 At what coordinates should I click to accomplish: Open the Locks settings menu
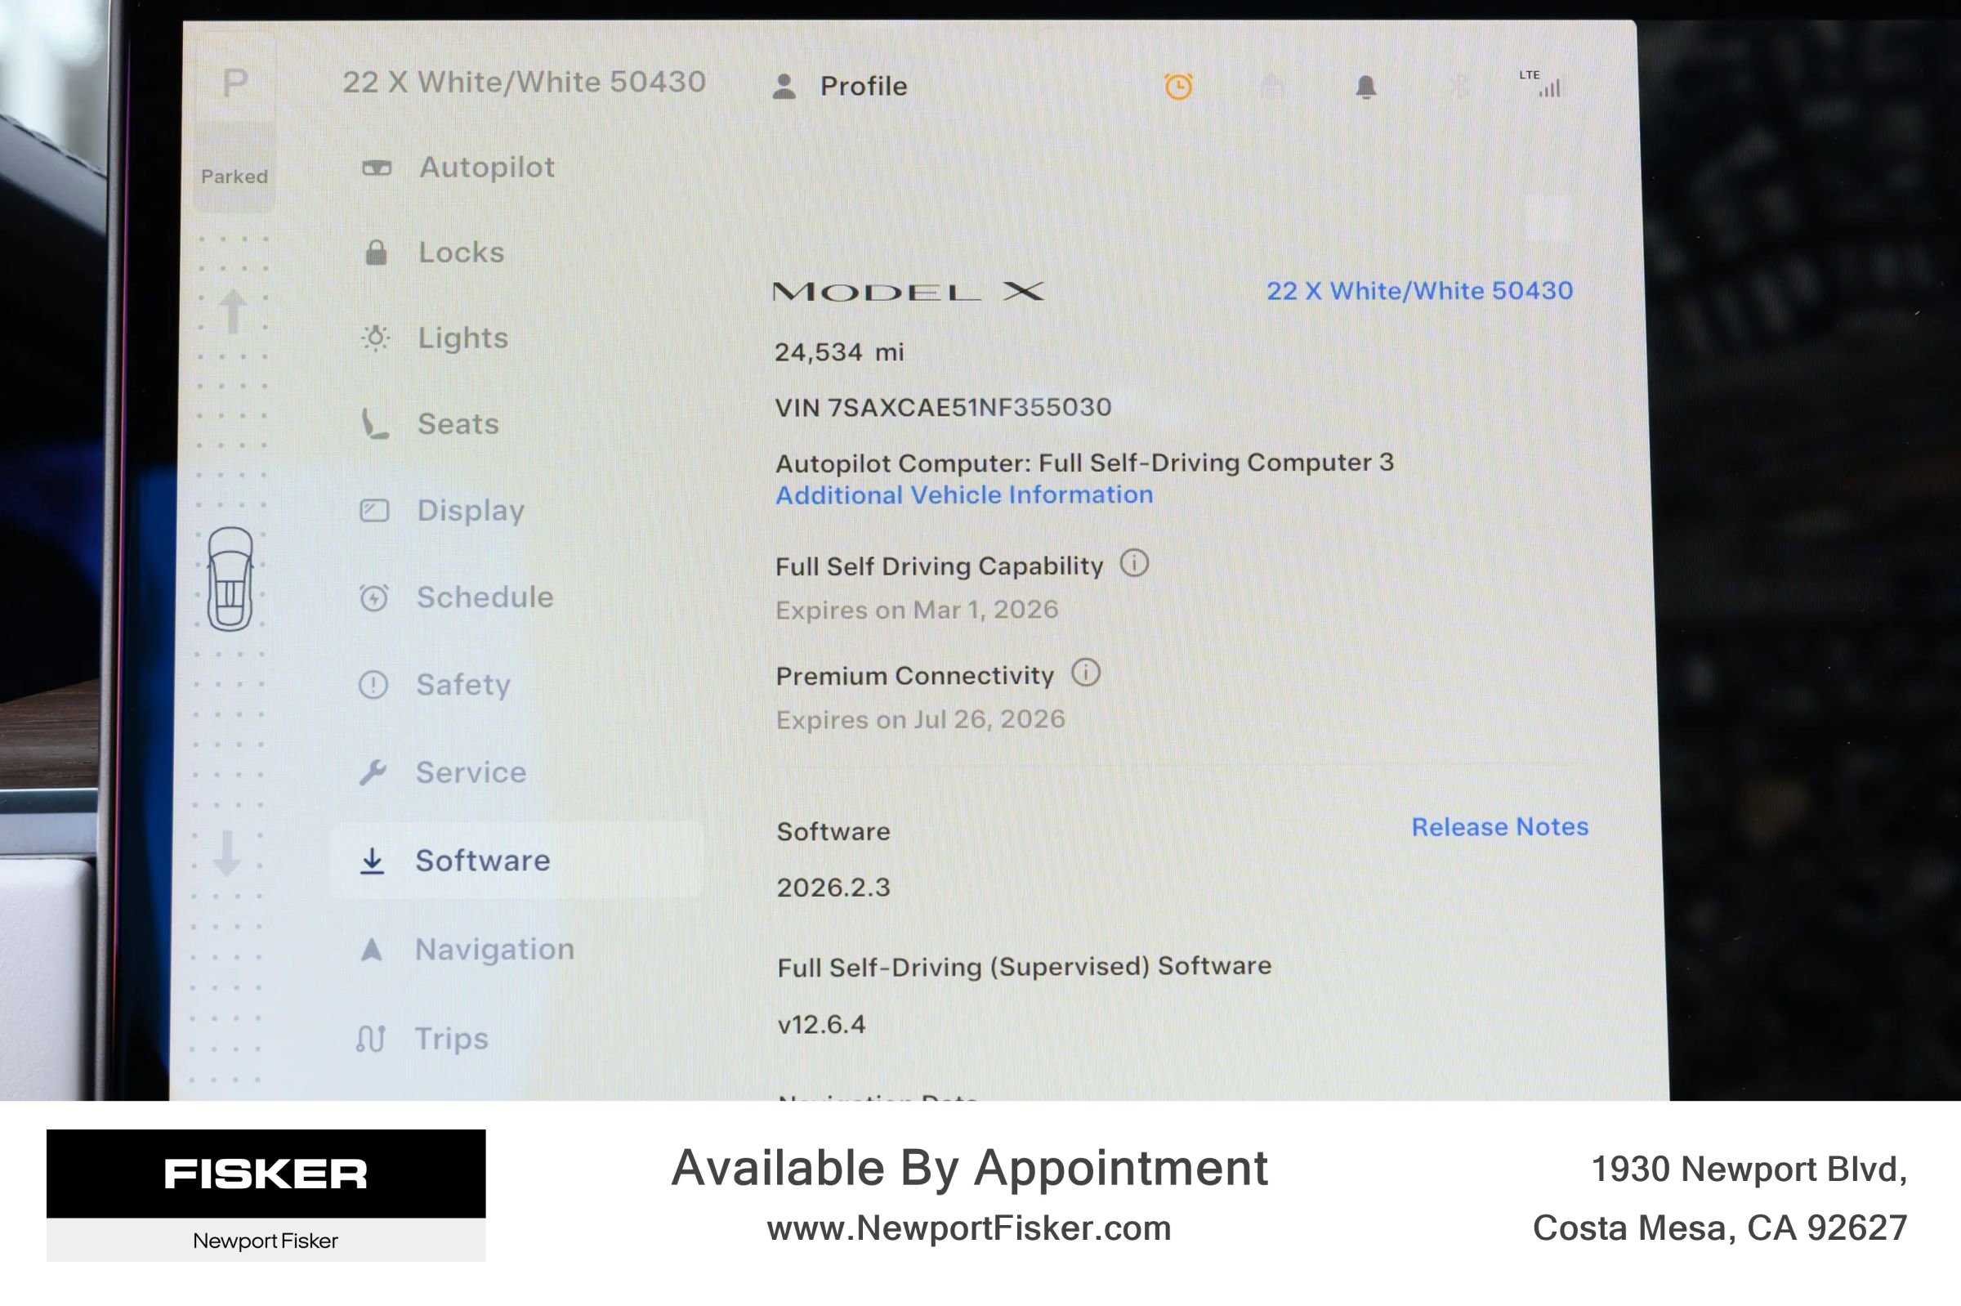click(x=461, y=253)
